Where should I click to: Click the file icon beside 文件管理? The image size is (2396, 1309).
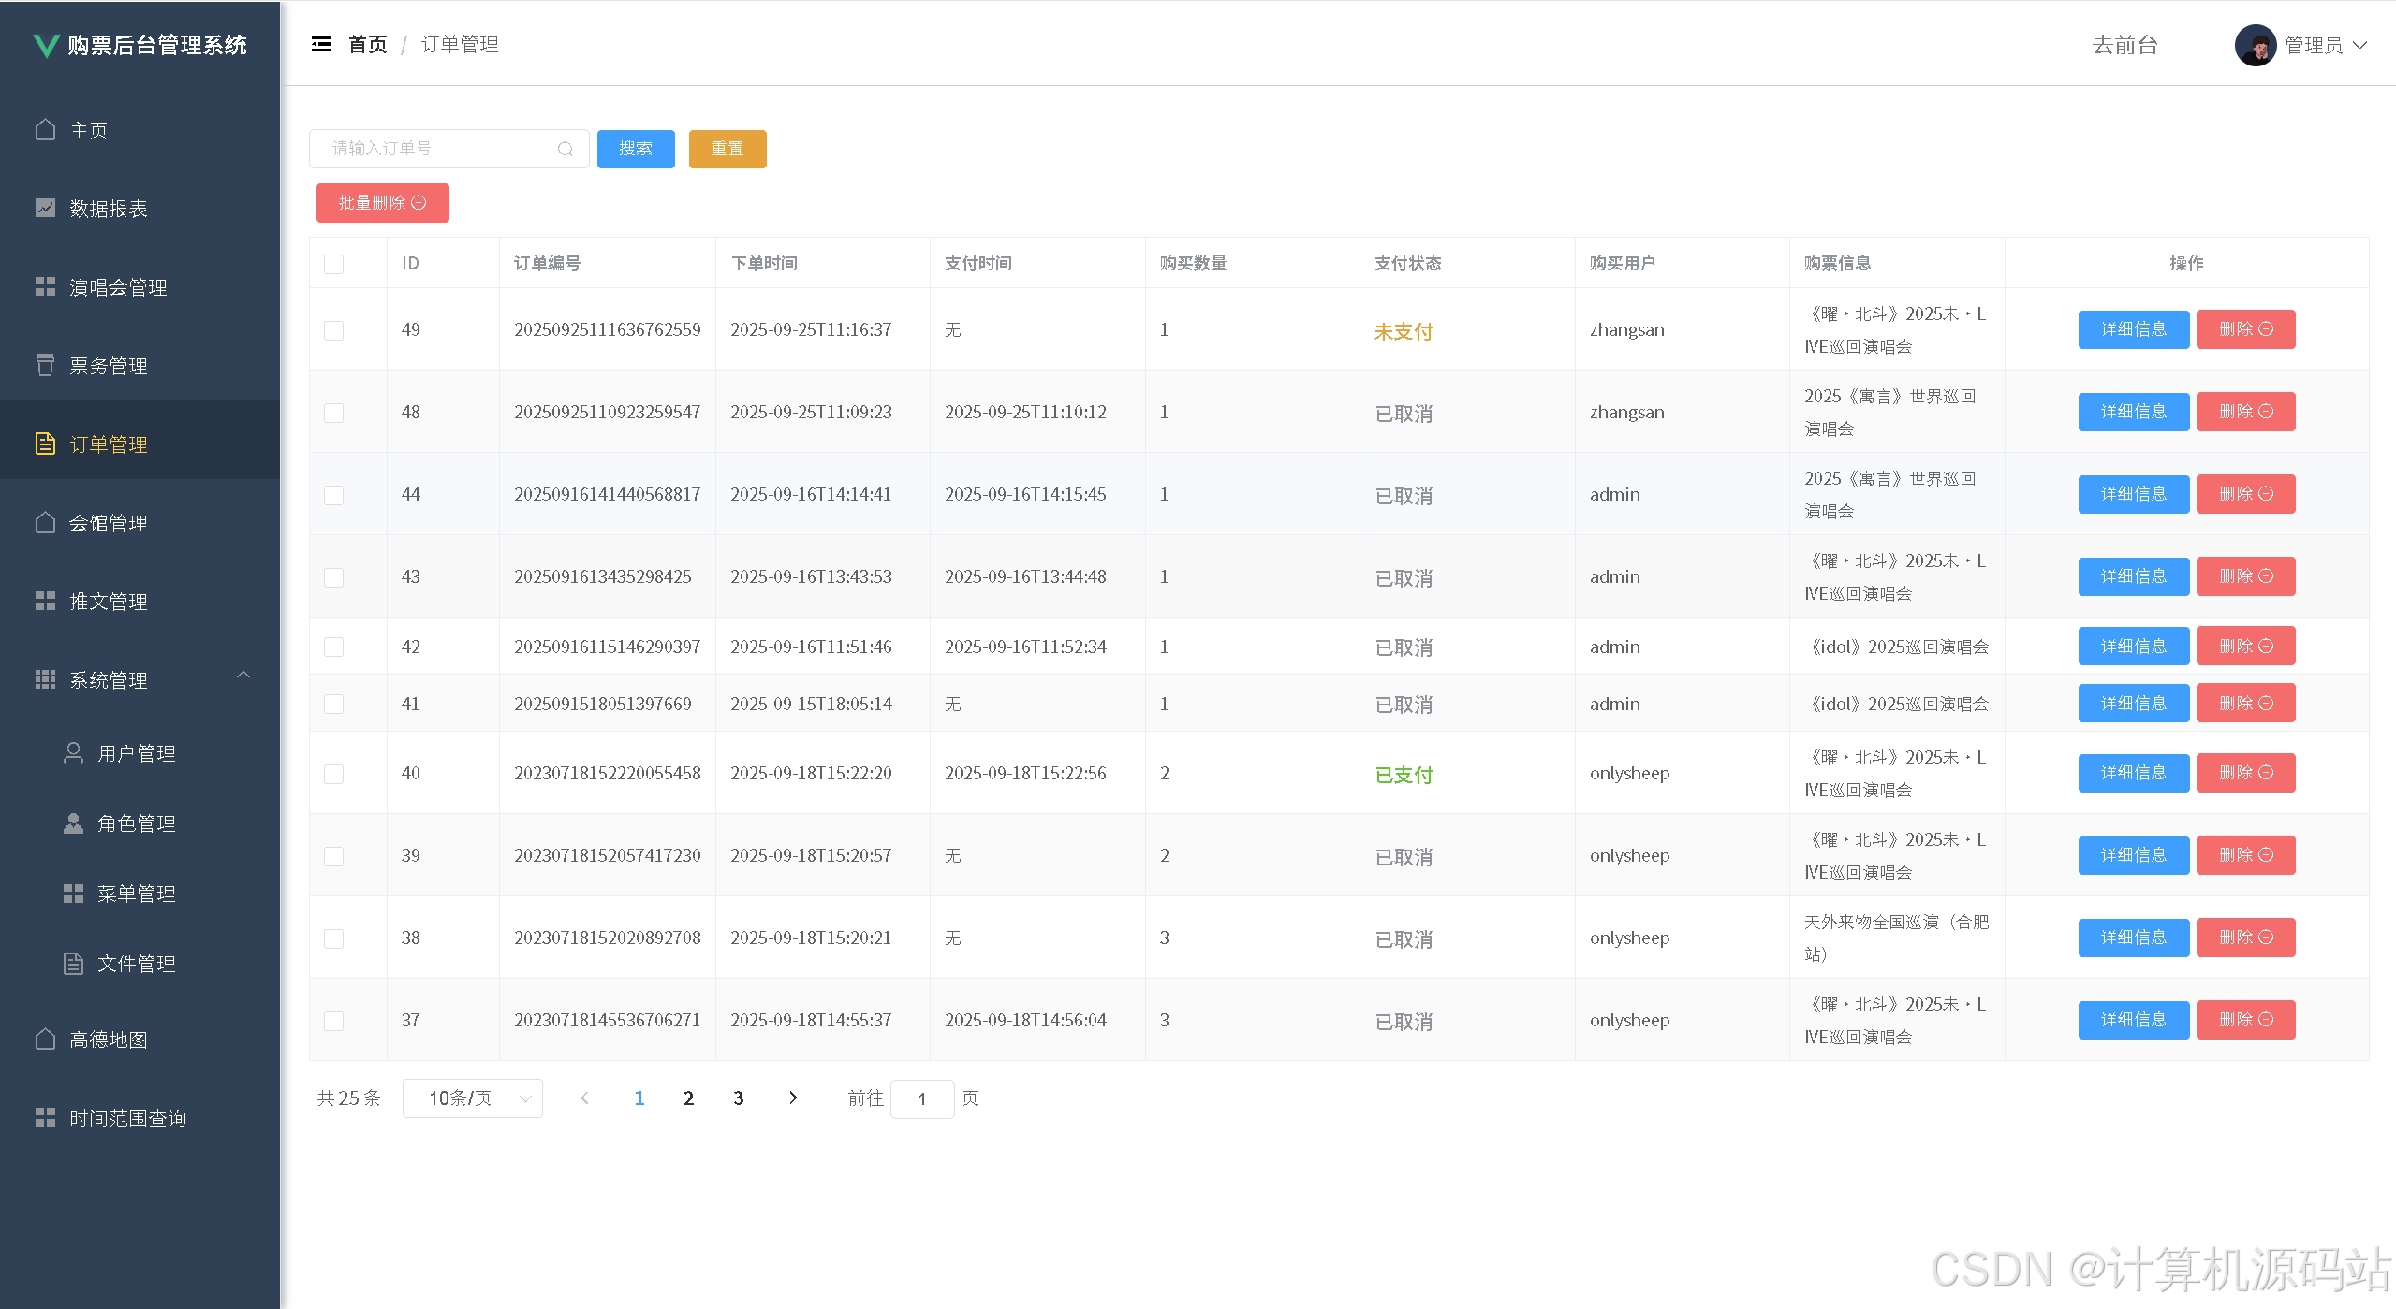tap(73, 963)
